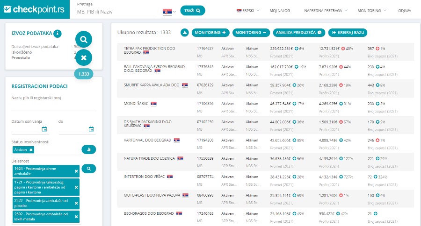Select employee count 443
The height and width of the screenshot is (226, 421).
click(x=371, y=85)
